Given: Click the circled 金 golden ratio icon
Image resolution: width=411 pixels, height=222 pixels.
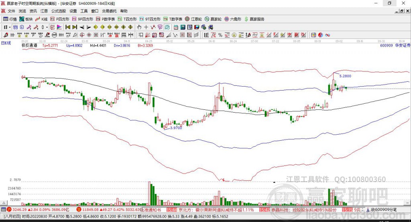Looking at the screenshot, I should 234,35.
